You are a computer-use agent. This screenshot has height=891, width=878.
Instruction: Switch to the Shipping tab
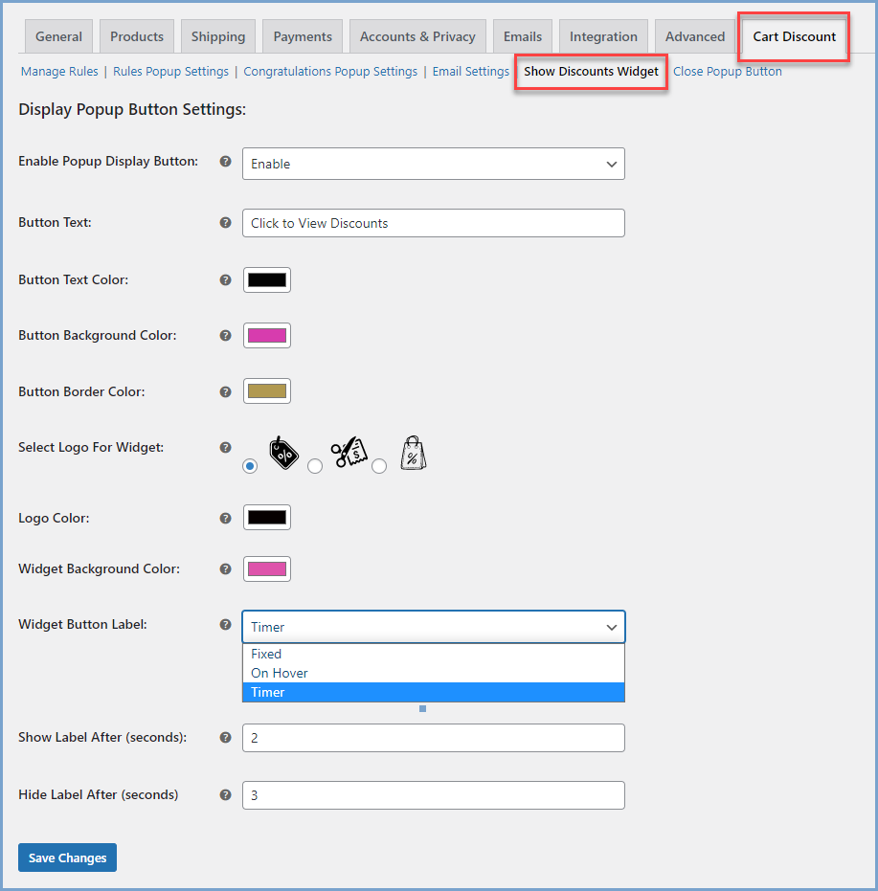point(218,37)
